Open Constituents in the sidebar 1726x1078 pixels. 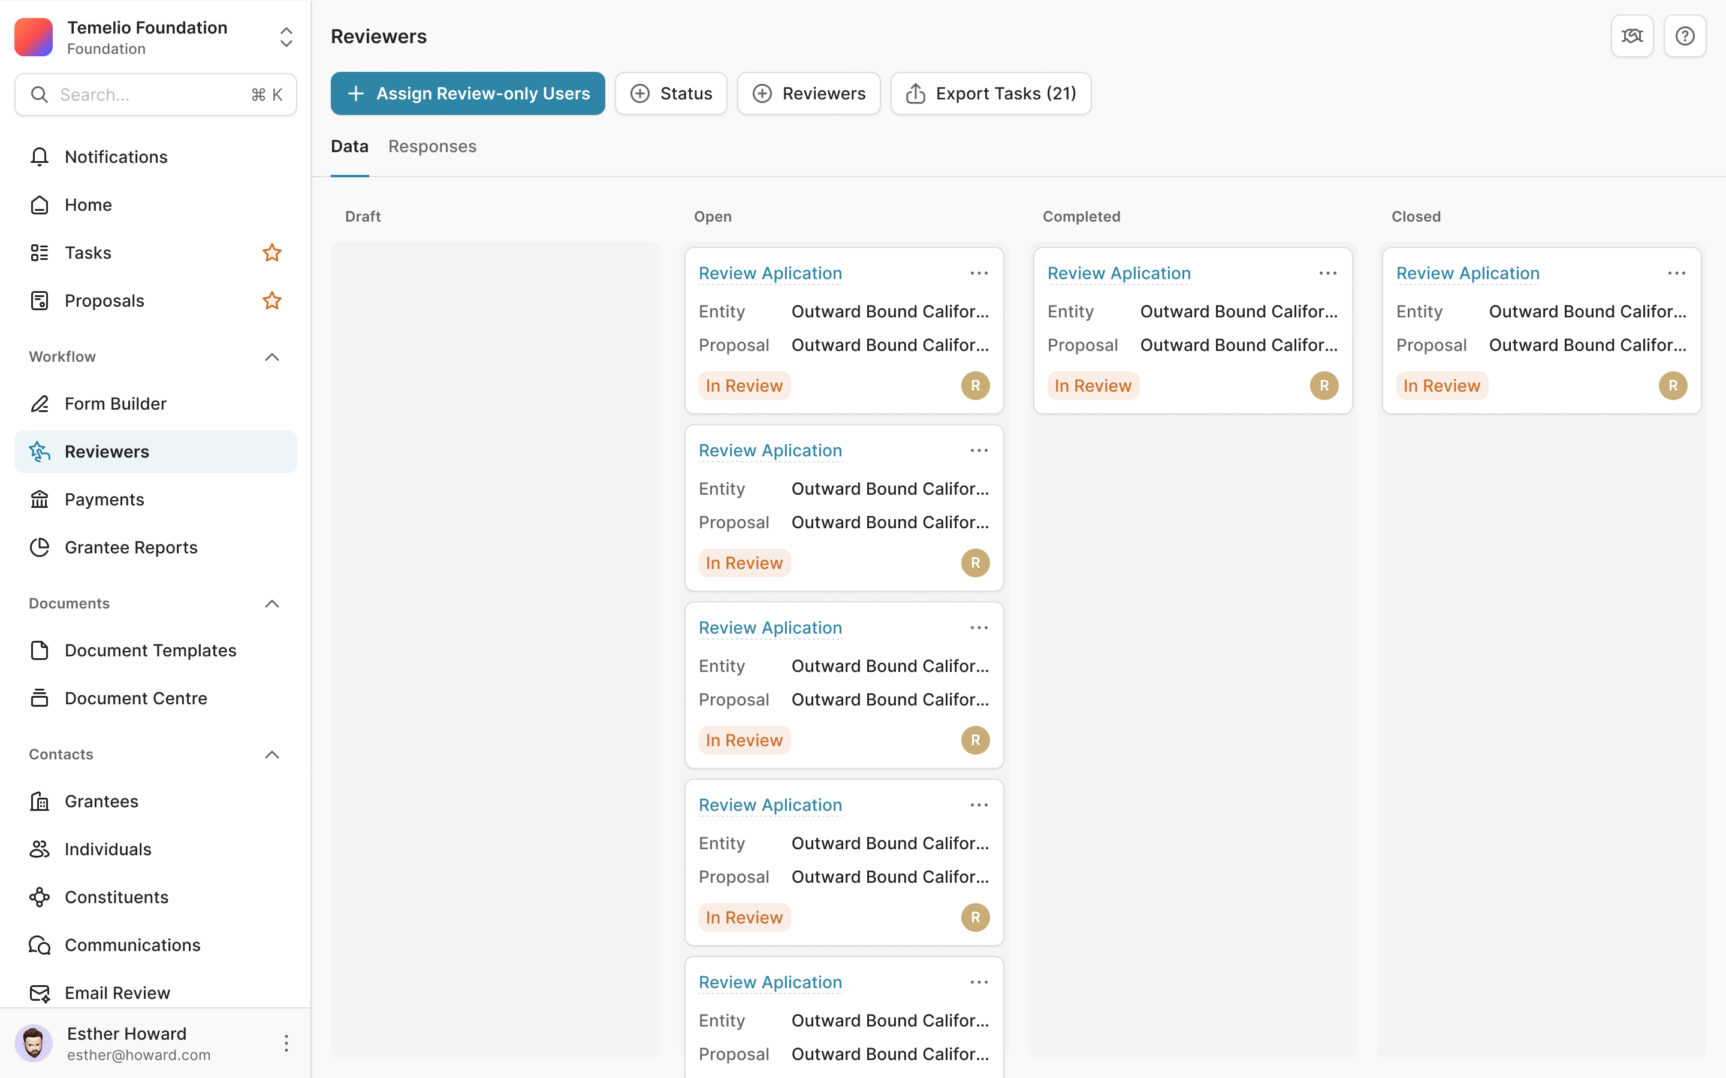(116, 897)
